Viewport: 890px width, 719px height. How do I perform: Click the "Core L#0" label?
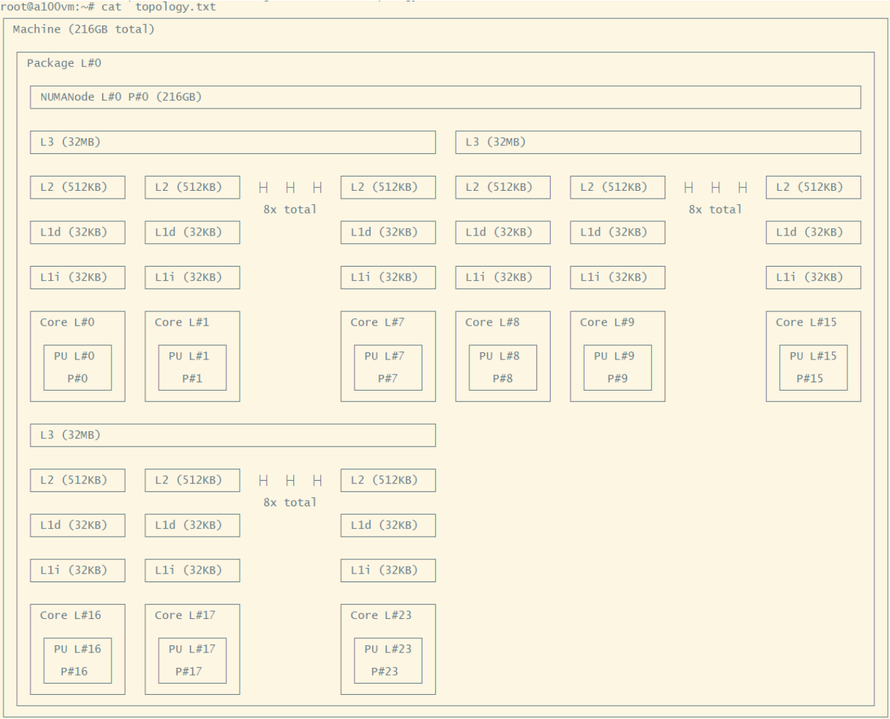[x=67, y=322]
